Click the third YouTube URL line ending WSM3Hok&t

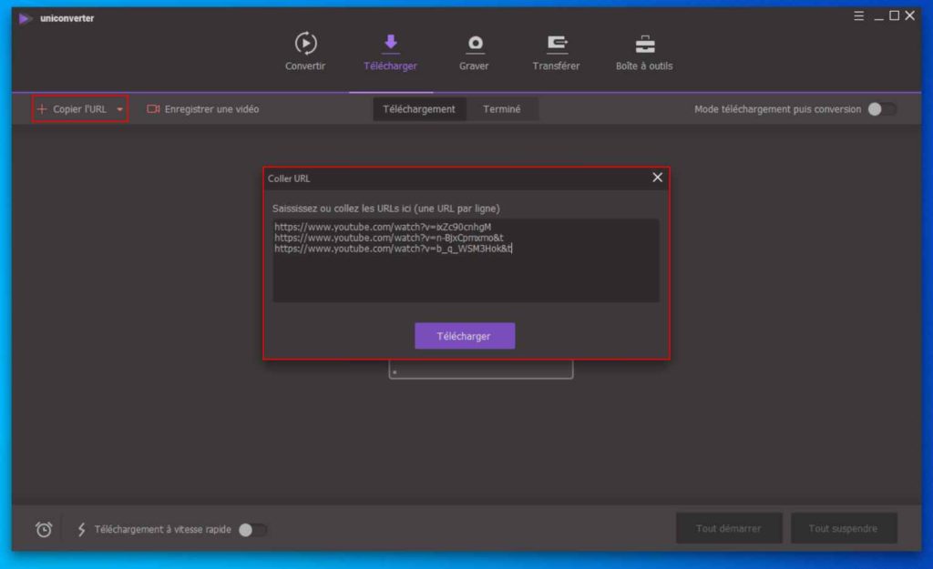coord(393,249)
